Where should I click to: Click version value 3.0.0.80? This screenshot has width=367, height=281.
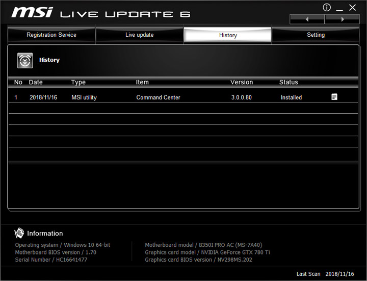point(242,97)
